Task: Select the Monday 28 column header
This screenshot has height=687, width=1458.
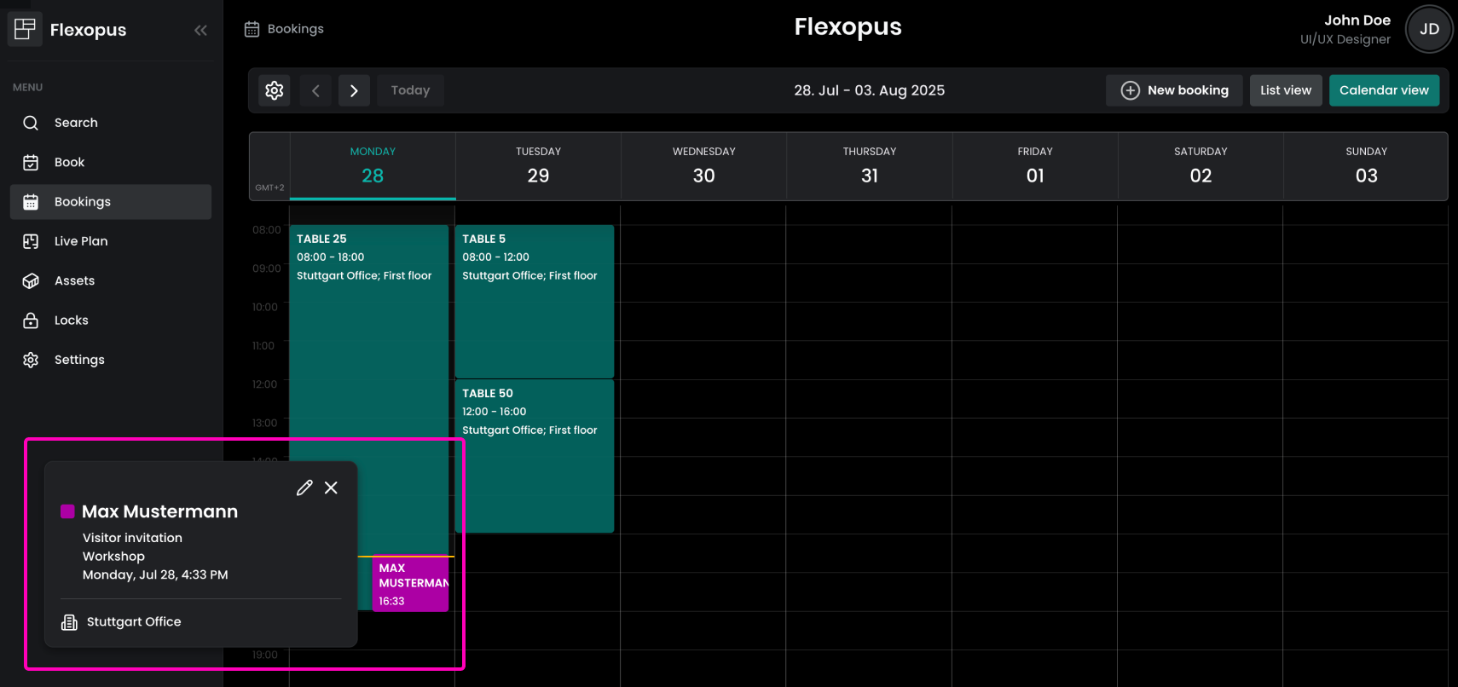Action: point(373,166)
